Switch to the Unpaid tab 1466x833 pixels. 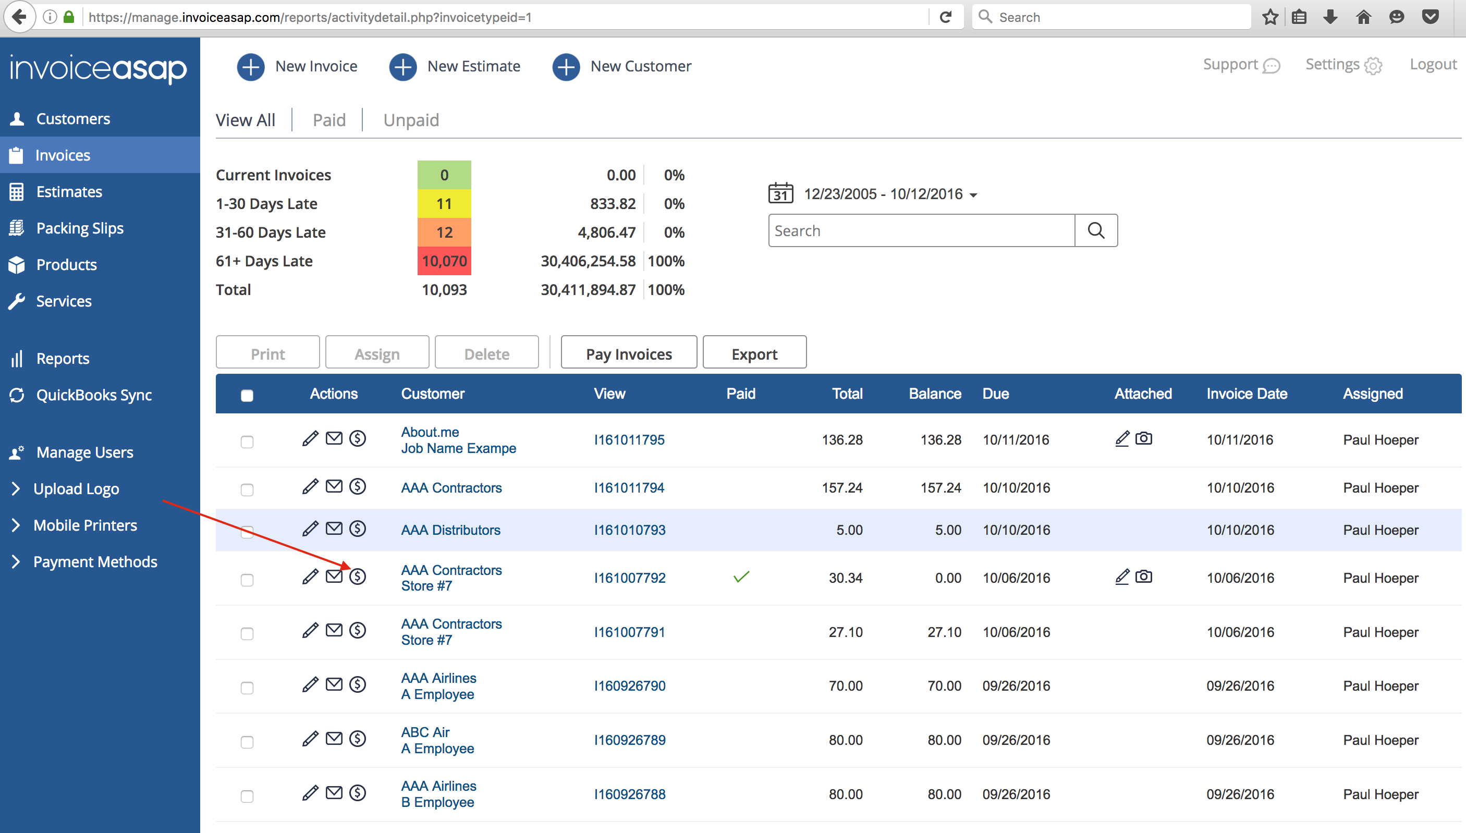(x=411, y=120)
